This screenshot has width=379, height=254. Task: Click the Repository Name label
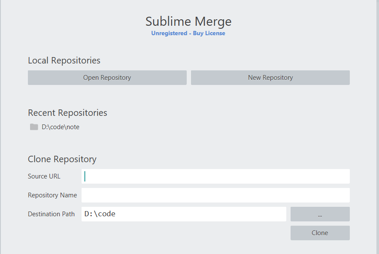coord(52,195)
